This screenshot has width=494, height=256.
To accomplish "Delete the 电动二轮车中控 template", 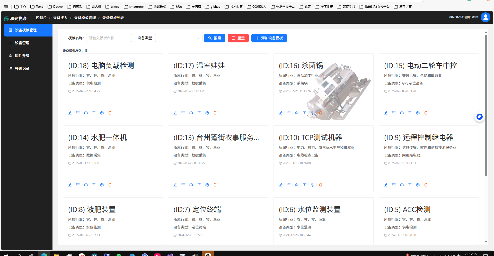I will 426,113.
